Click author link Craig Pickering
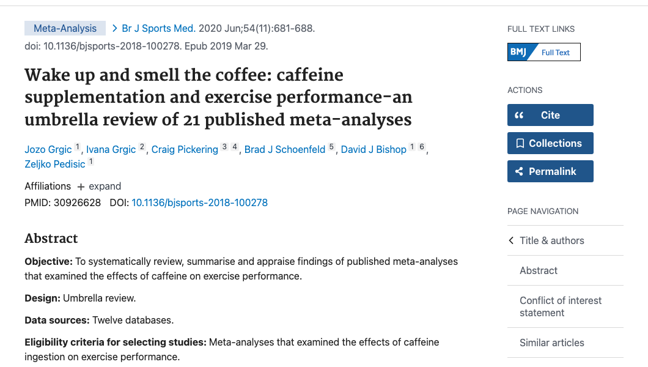648x367 pixels. point(185,149)
